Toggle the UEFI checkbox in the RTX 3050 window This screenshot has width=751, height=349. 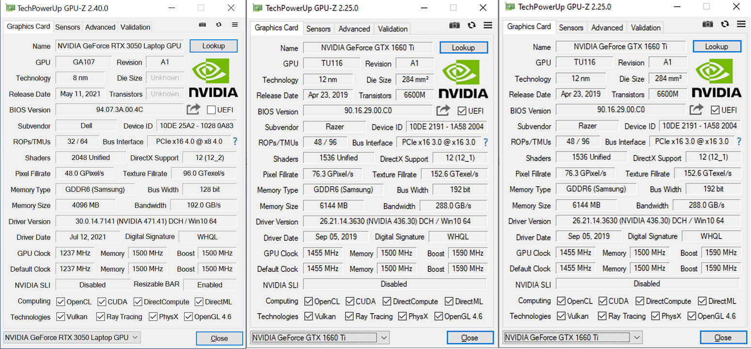point(211,110)
